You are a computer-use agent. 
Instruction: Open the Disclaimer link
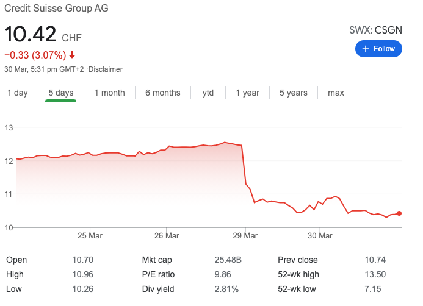(x=106, y=69)
